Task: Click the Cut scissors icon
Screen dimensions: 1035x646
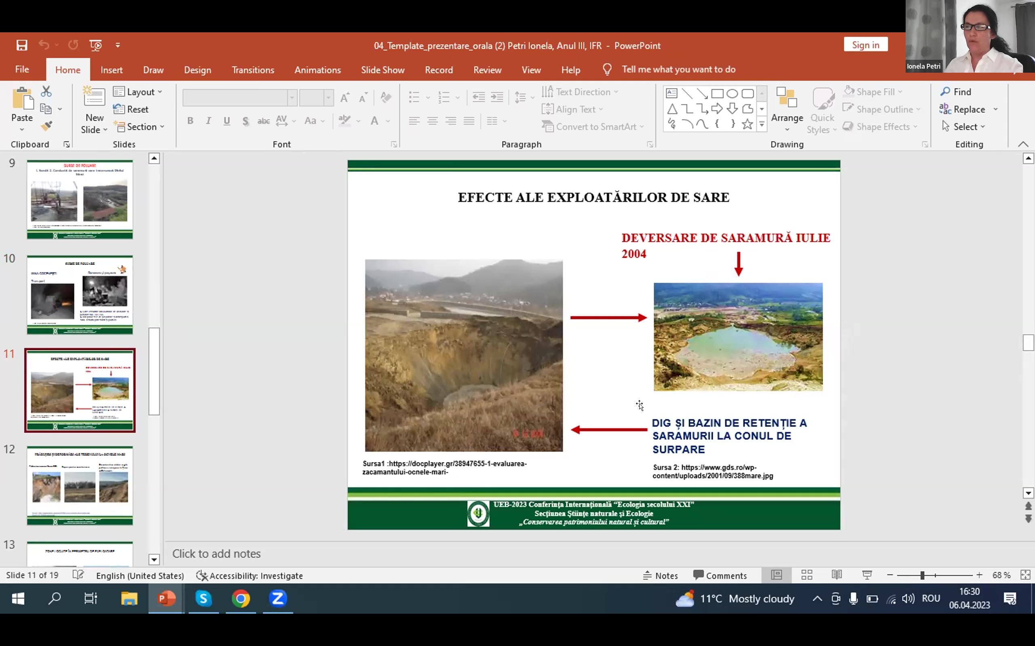Action: click(x=46, y=91)
